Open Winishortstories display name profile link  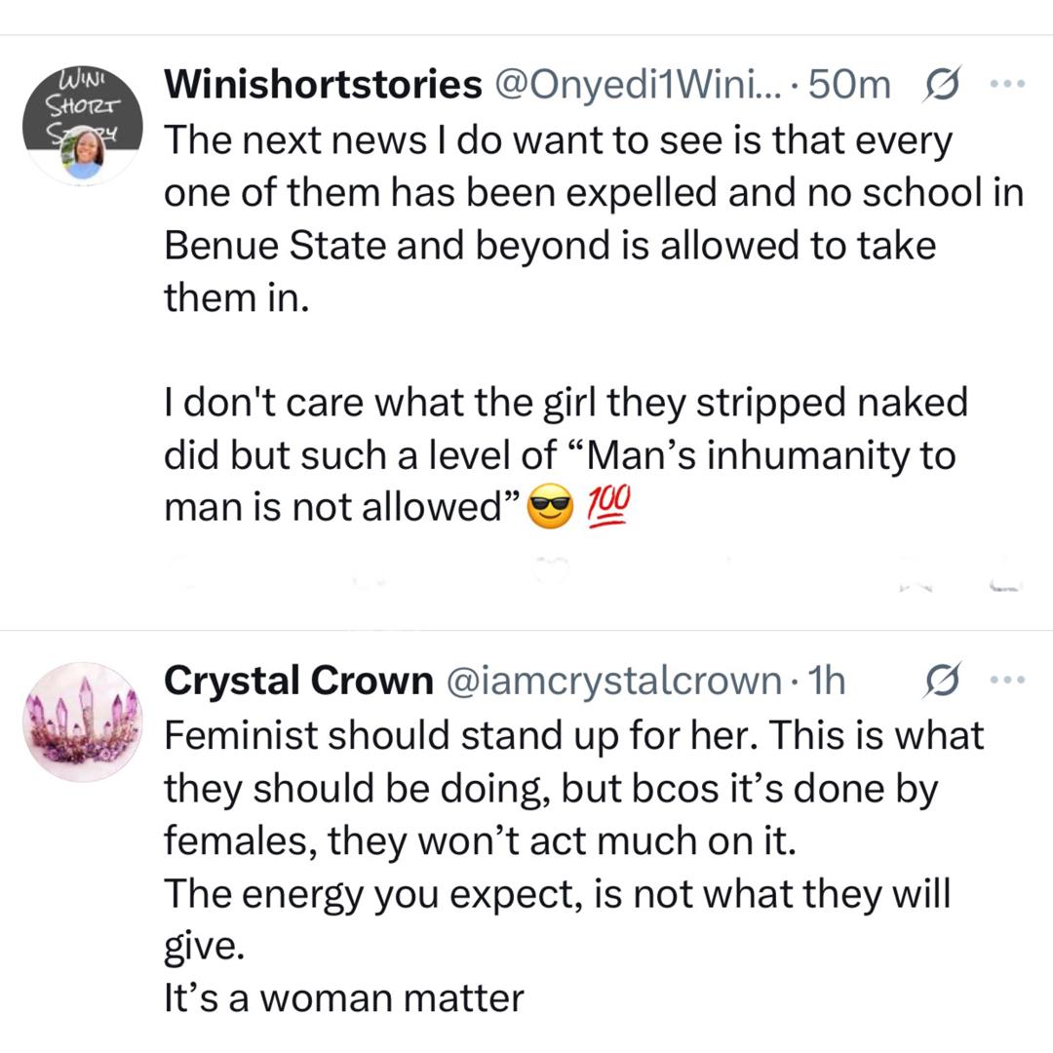point(323,86)
